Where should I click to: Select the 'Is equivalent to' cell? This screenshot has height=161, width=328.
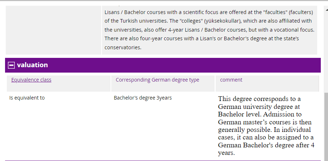(27, 97)
